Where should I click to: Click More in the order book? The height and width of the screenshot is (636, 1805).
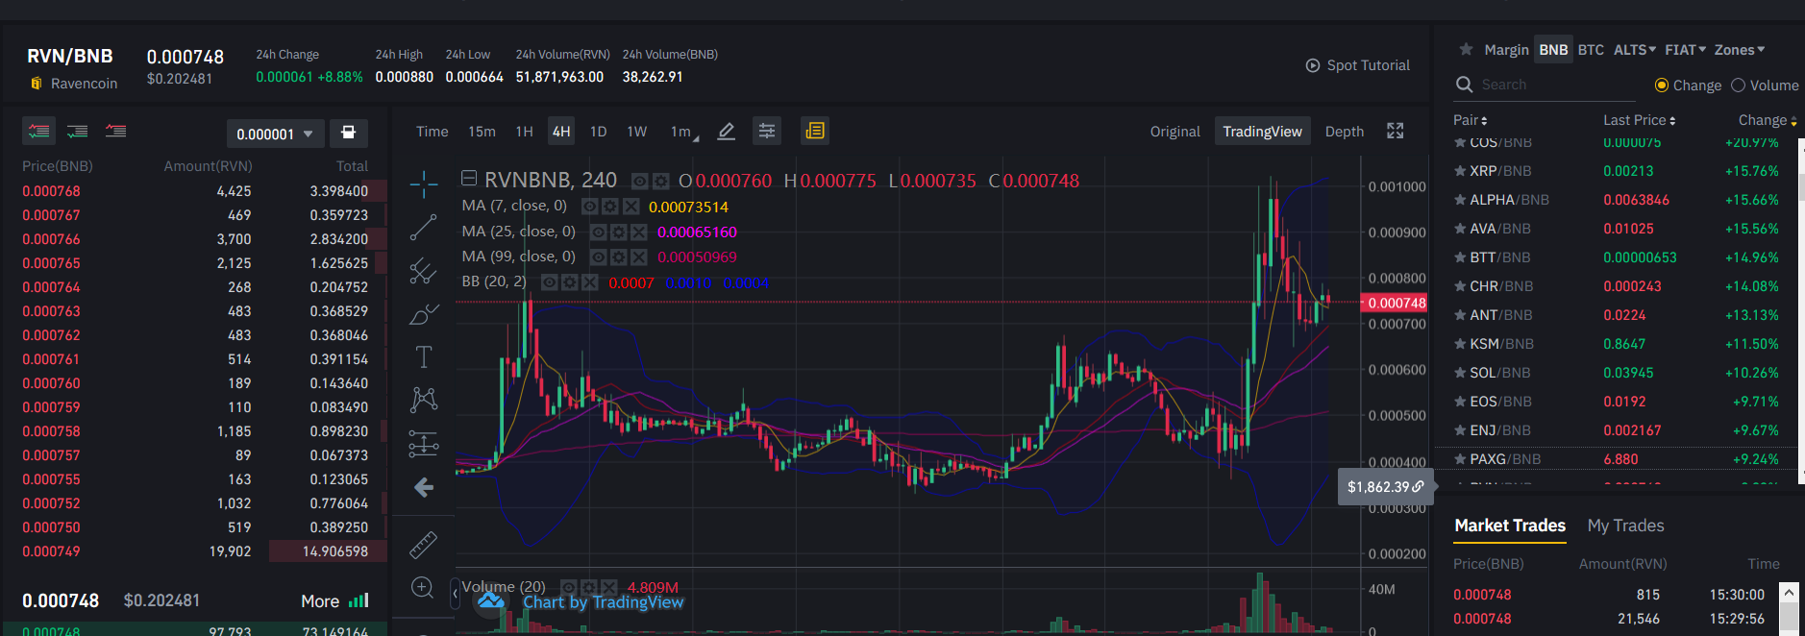(320, 601)
